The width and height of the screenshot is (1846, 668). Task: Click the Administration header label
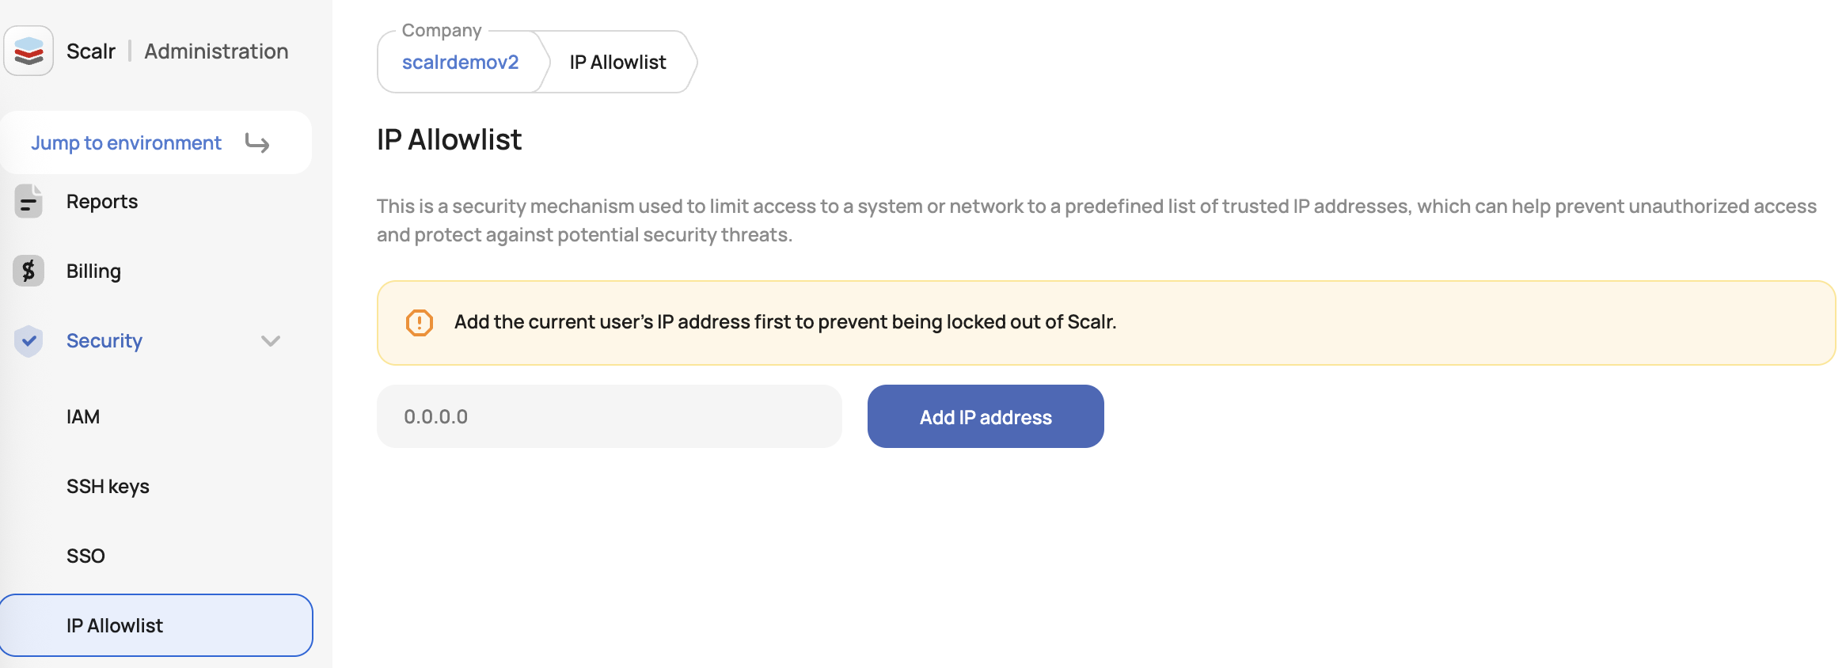[216, 51]
